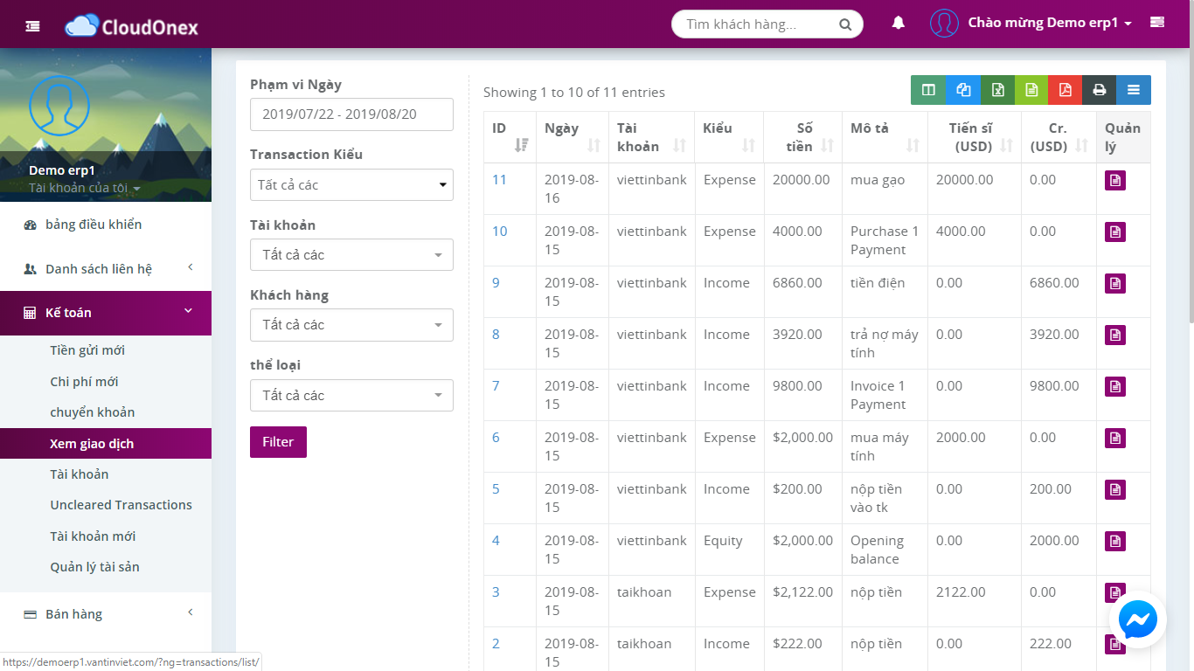Sort the table by Ngày column
The image size is (1194, 671).
pyautogui.click(x=573, y=137)
